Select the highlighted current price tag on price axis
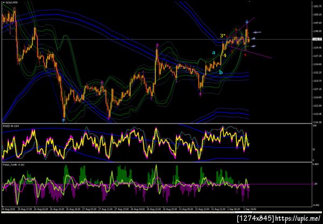Viewport: 323px width, 224px height. pyautogui.click(x=317, y=39)
